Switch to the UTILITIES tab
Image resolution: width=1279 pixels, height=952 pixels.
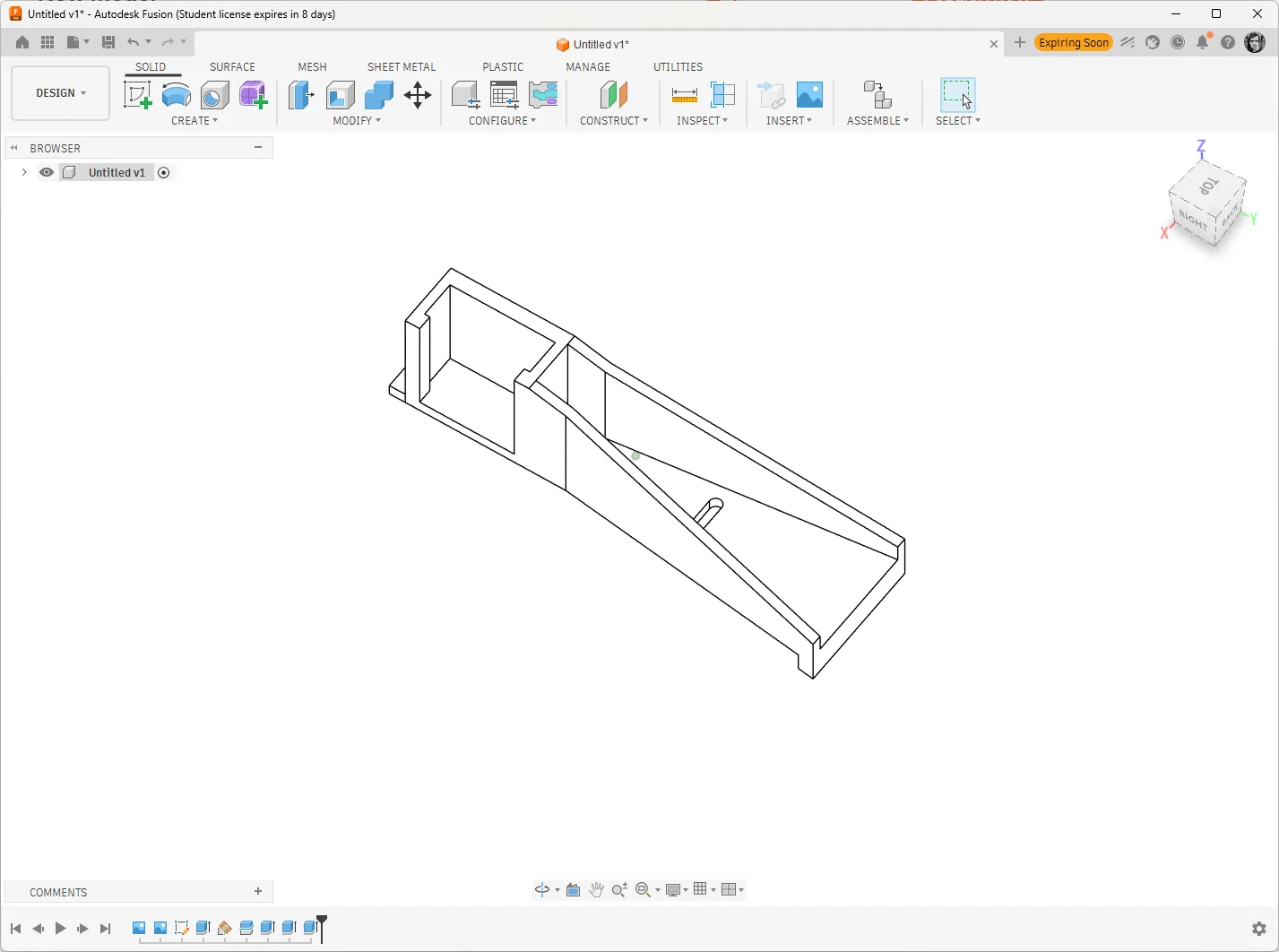pos(678,67)
